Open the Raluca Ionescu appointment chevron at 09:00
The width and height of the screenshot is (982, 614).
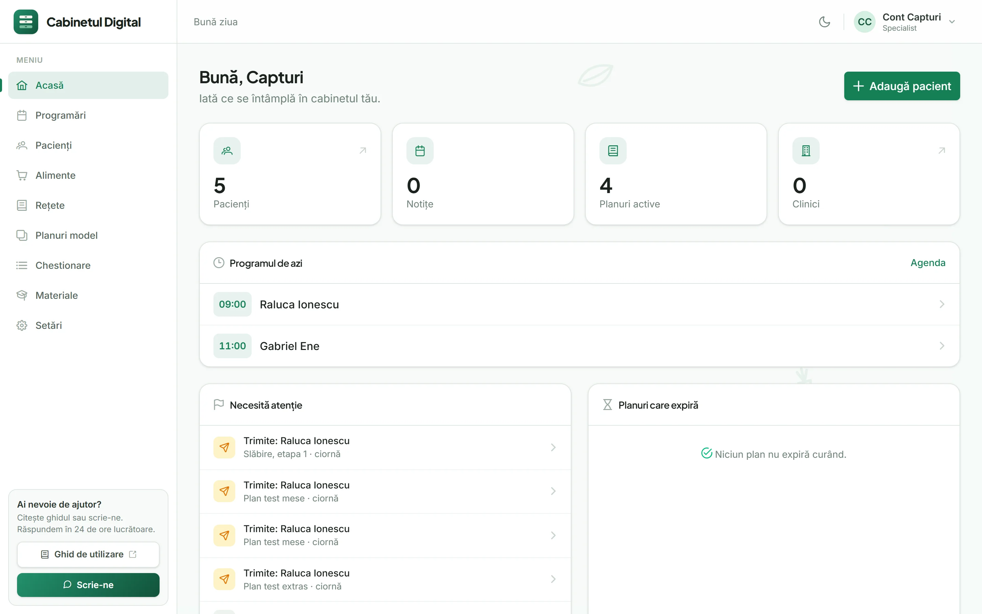click(942, 305)
